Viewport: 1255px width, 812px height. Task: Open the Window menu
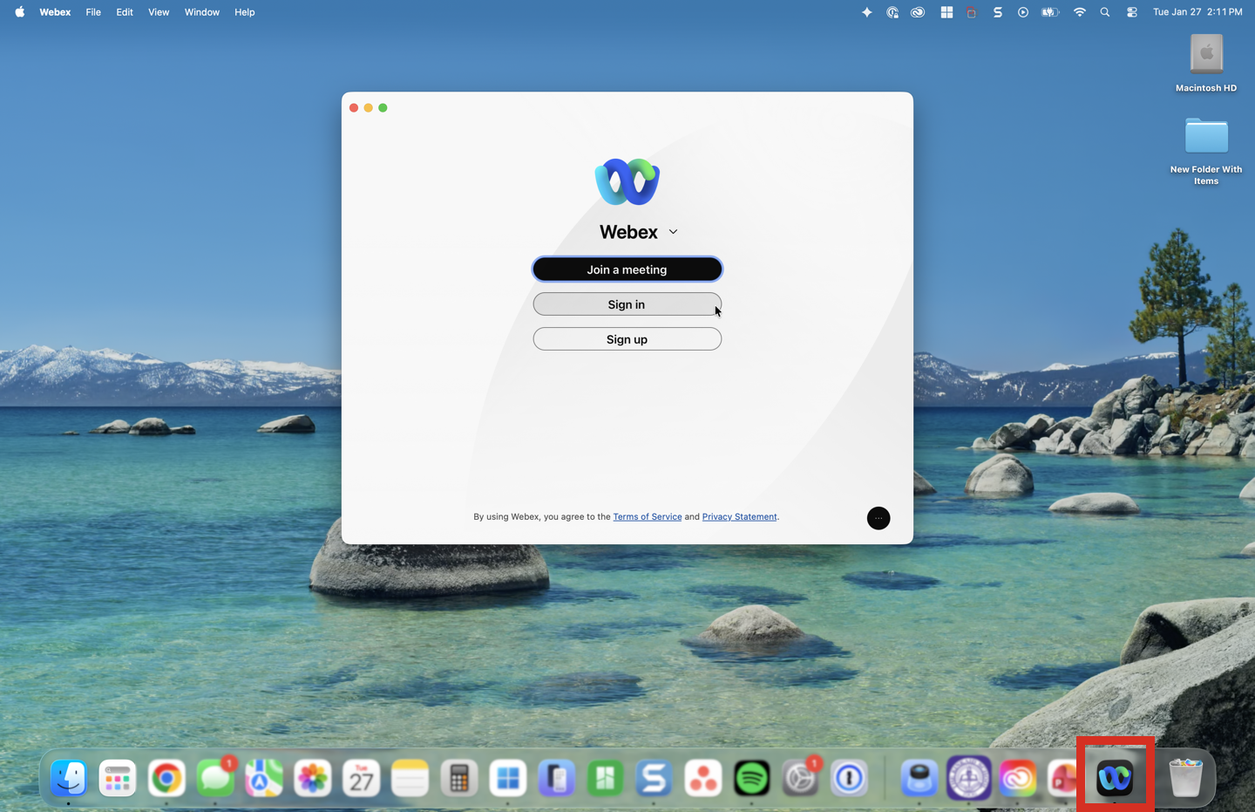point(201,12)
